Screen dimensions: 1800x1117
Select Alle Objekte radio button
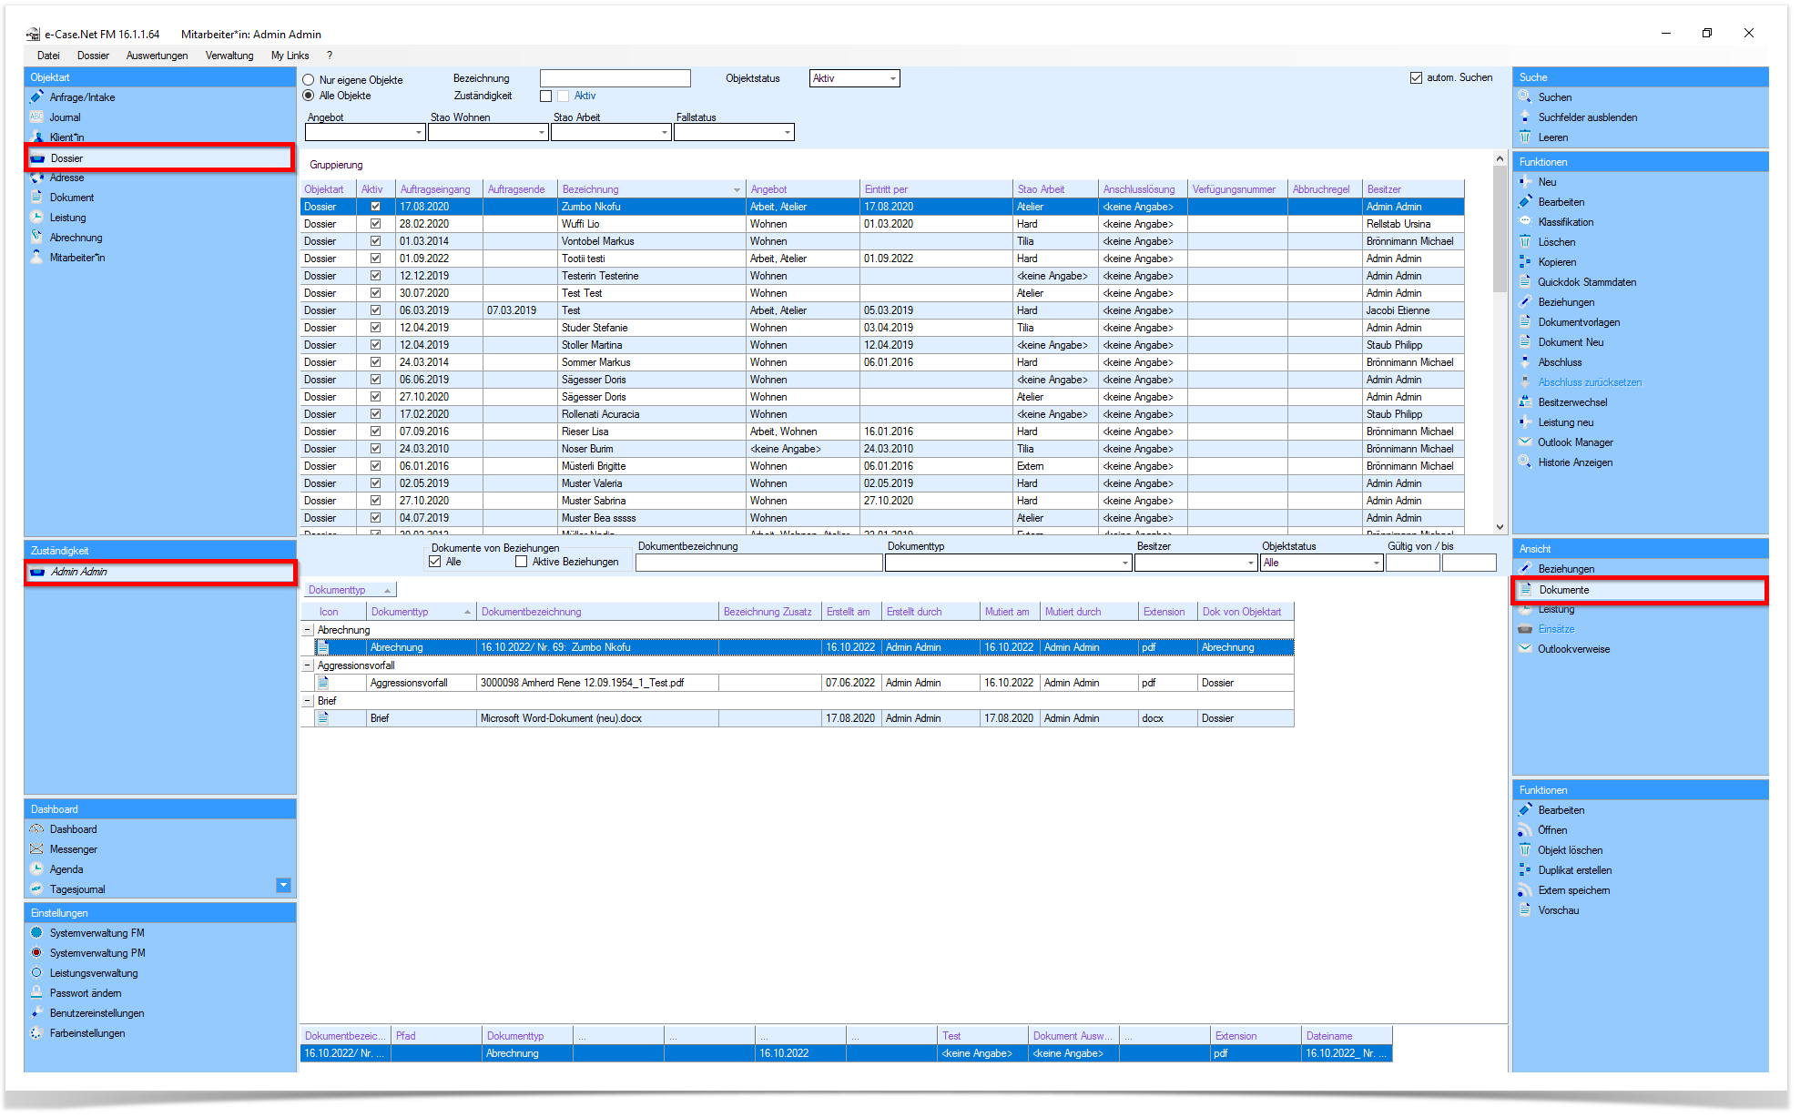pos(308,96)
